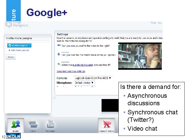The image size is (187, 140).
Task: Launch YouTube from the bottom toolbar
Action: click(50, 126)
